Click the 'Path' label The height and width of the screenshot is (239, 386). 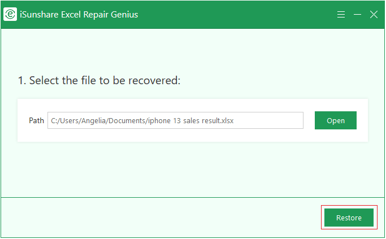pyautogui.click(x=36, y=120)
